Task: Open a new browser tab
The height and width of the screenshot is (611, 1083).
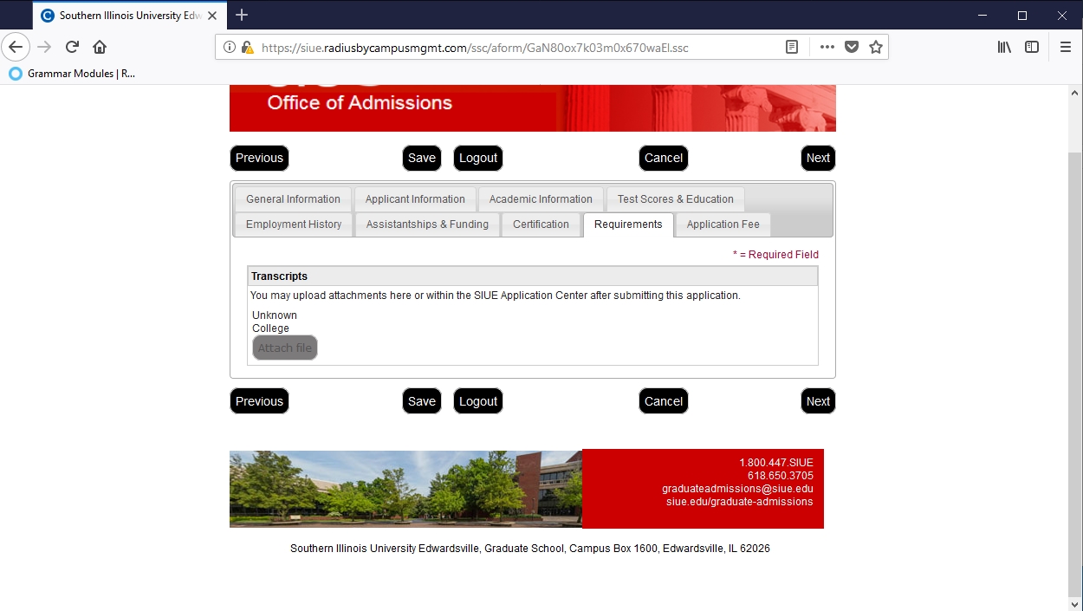Action: click(242, 15)
